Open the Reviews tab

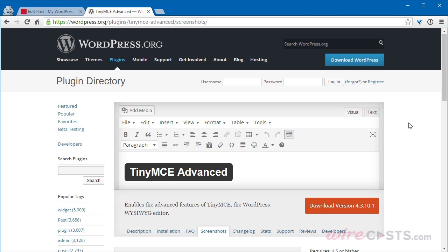308,231
